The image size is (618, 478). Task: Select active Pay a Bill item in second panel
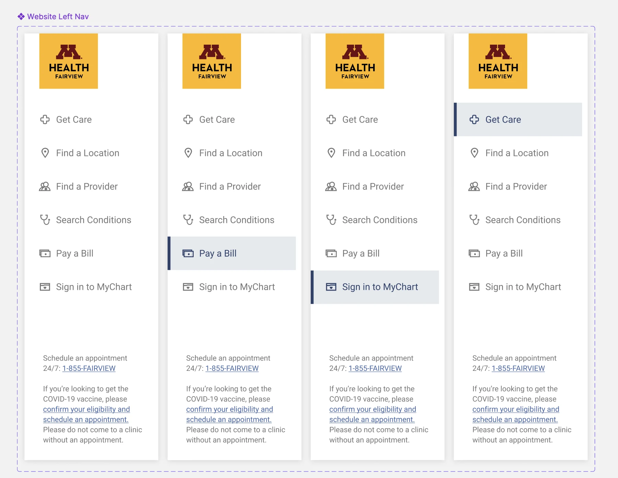click(x=232, y=253)
